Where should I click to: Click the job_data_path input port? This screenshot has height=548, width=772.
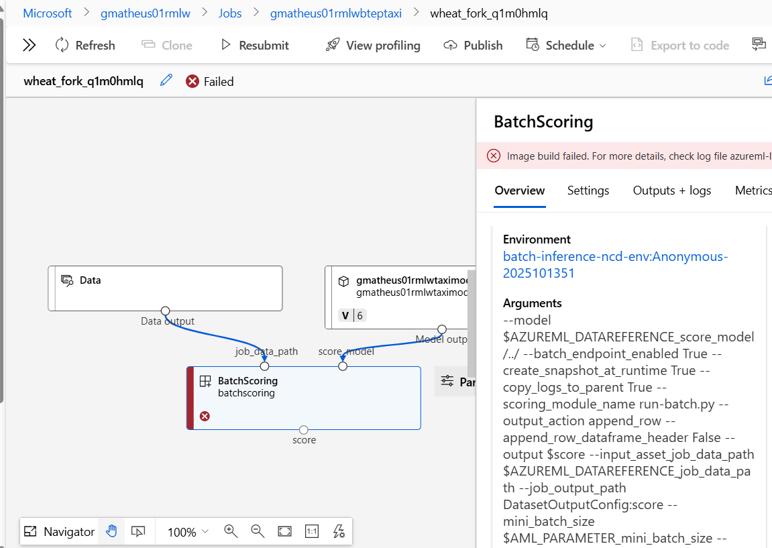click(x=264, y=366)
